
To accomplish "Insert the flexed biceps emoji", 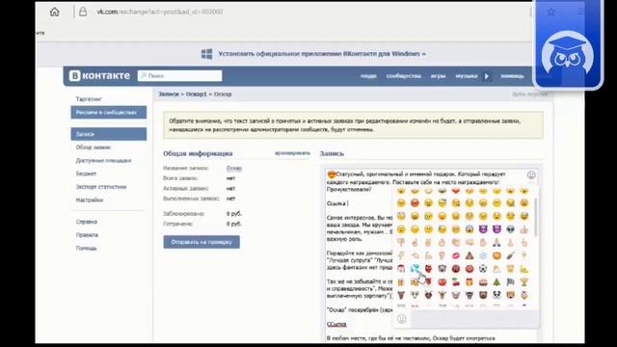I will pos(428,255).
